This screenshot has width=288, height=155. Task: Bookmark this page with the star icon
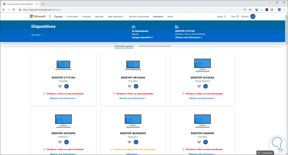pos(250,10)
